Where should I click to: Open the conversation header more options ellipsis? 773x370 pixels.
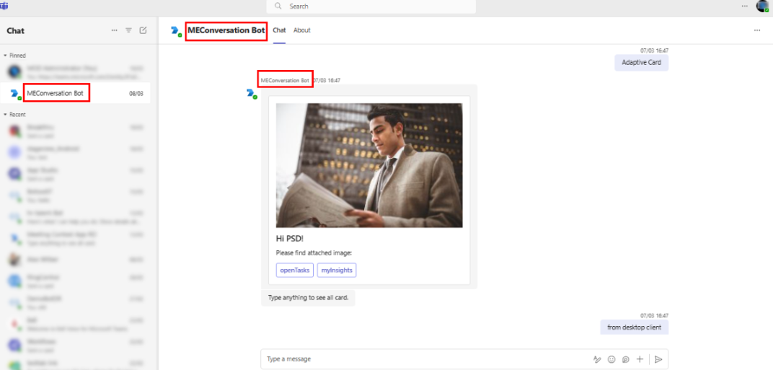pos(756,30)
